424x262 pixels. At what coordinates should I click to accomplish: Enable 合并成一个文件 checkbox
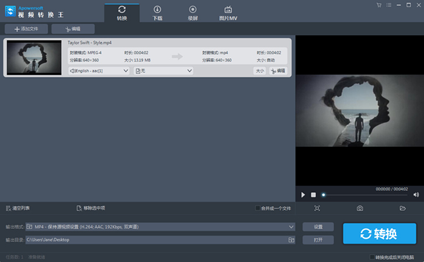pos(258,208)
